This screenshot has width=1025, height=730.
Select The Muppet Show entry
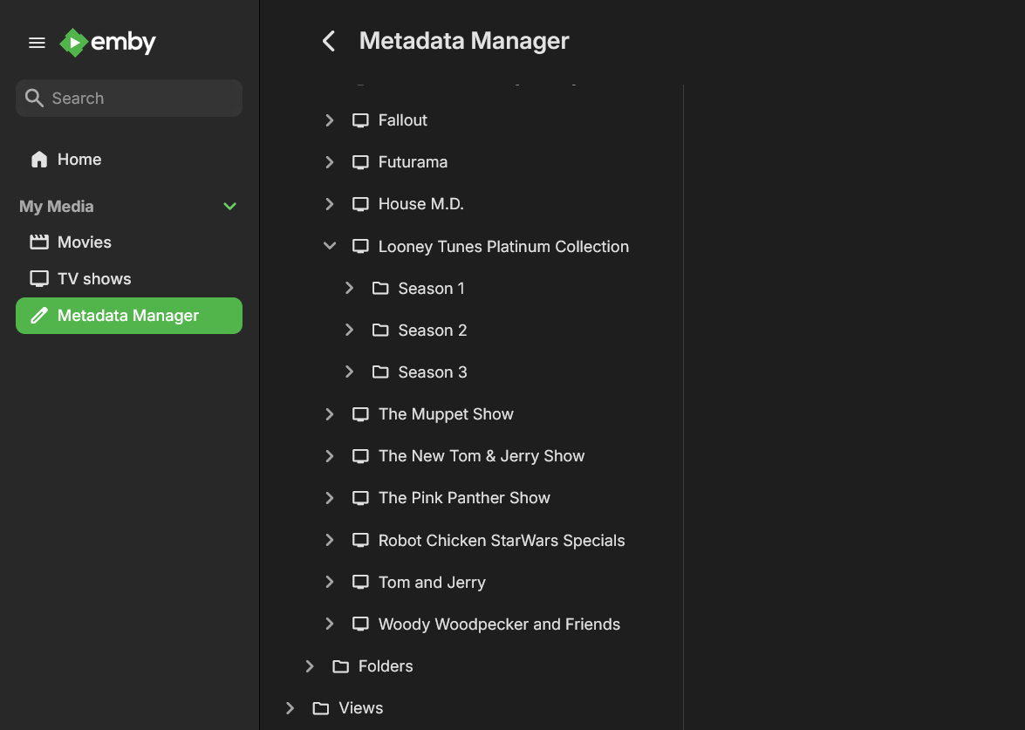pyautogui.click(x=446, y=414)
